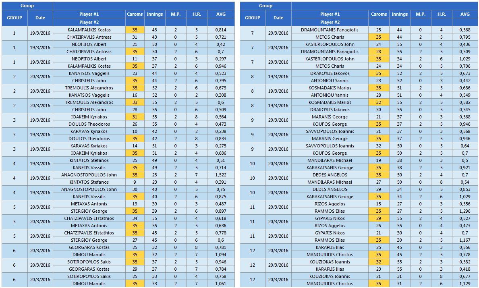
Task: Select KANATSOS Vaggelis with average 0,523
Action: [x=89, y=73]
